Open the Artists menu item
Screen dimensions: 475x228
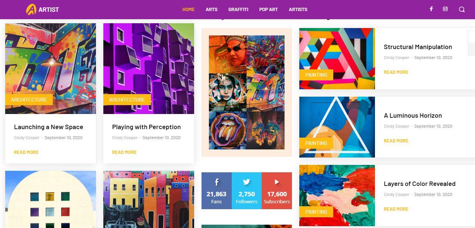coord(298,10)
